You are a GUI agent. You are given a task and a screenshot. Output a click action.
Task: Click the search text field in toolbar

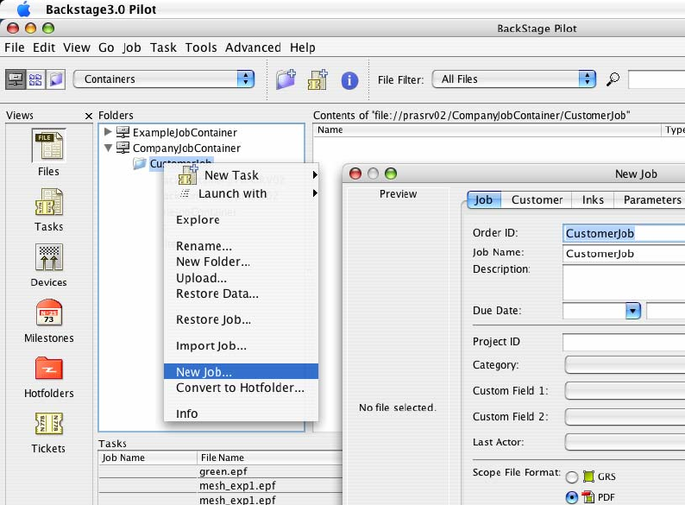[x=657, y=79]
